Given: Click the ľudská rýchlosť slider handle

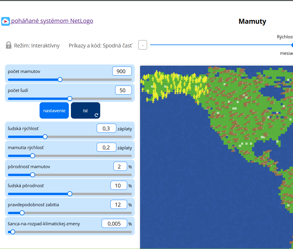Looking at the screenshot, I should click(x=45, y=137).
